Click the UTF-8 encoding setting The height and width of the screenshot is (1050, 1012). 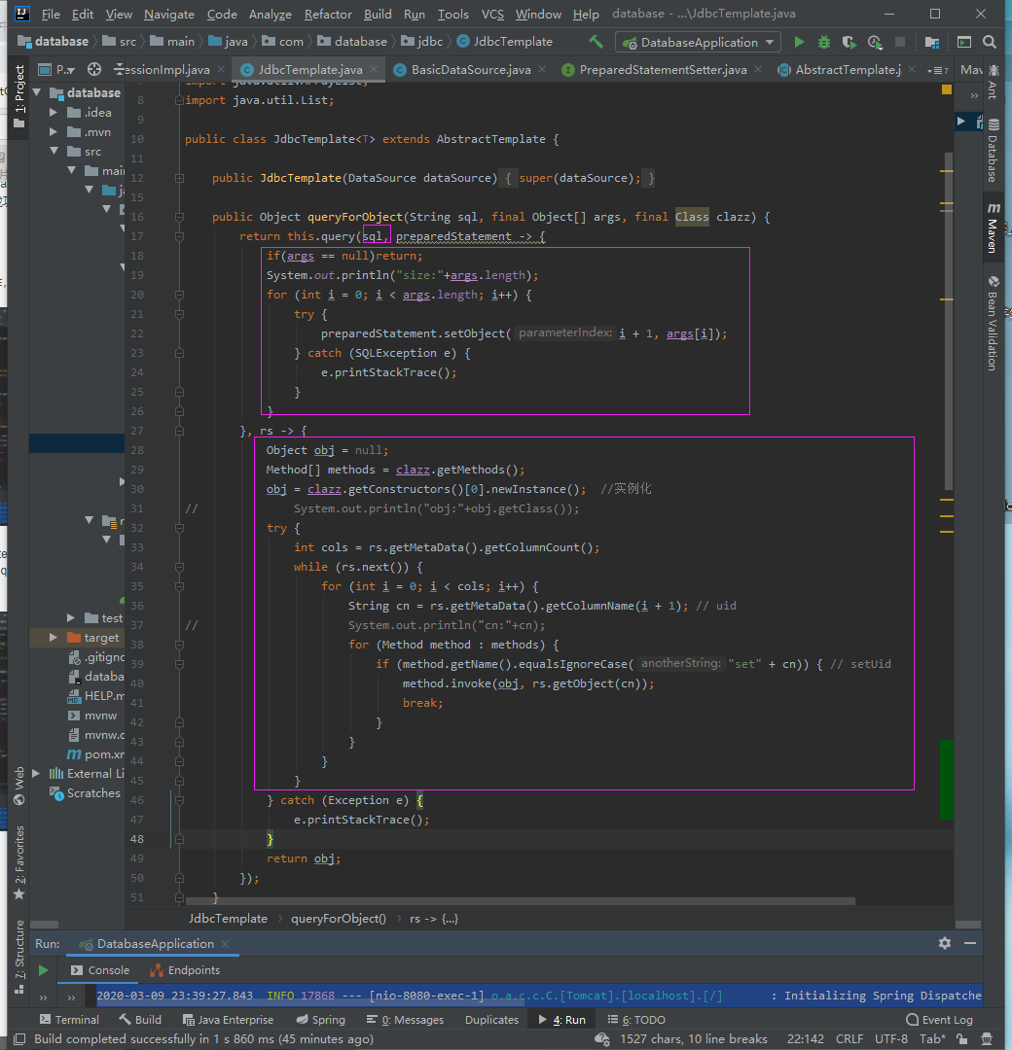pos(890,1039)
